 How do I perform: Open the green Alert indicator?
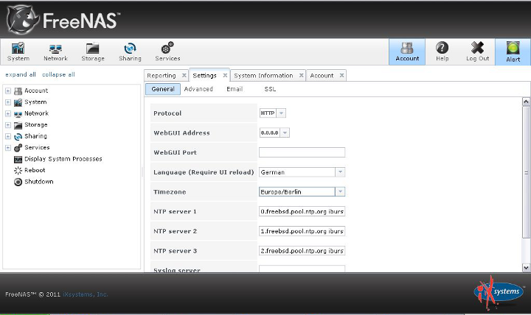point(513,52)
